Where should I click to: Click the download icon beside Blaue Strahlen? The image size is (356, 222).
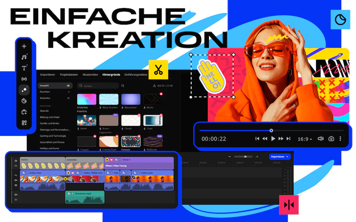click(x=100, y=108)
